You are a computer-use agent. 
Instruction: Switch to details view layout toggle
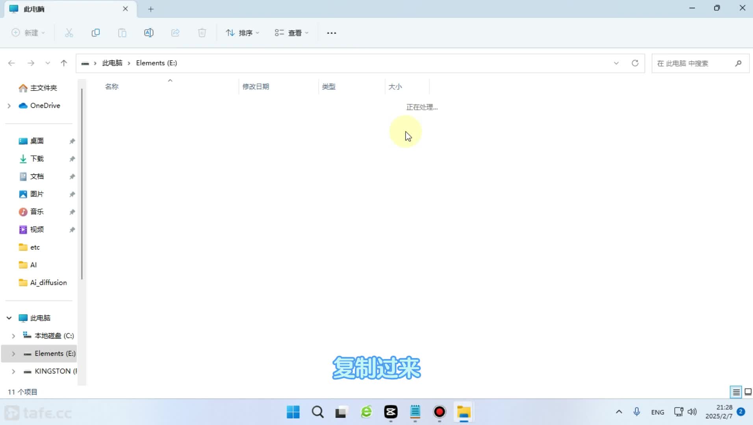(736, 392)
